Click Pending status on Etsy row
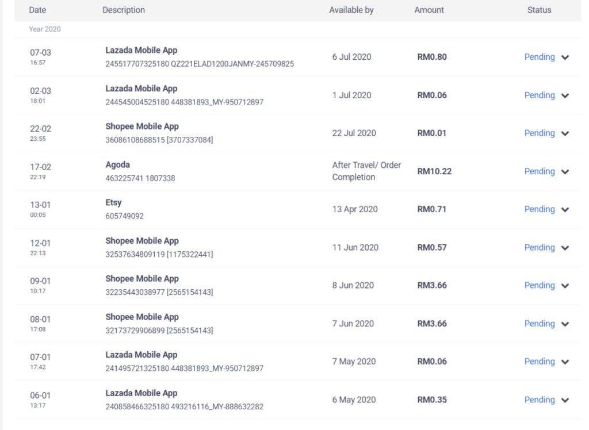 [540, 209]
